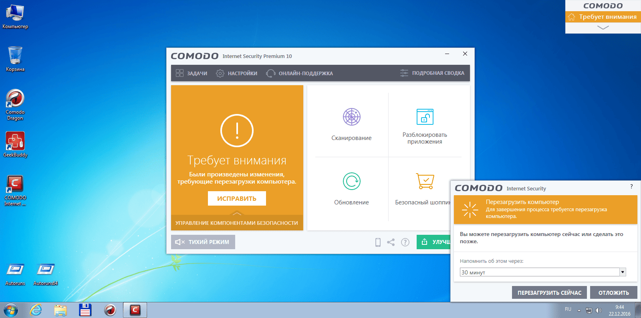Toggle ТИХИЙ РЕЖИМ silent mode
This screenshot has width=641, height=318.
pyautogui.click(x=203, y=242)
